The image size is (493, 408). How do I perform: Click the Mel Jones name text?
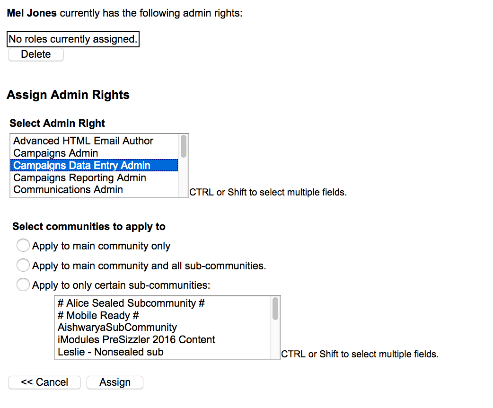32,13
